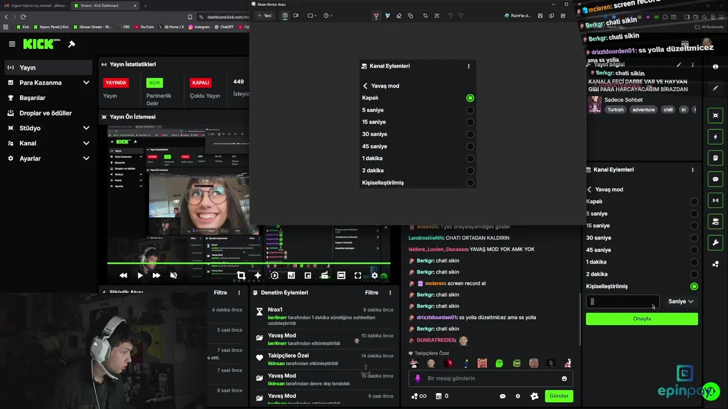Viewport: 728px width, 409px height.
Task: Select 1 dakika in the right Yavaş mod panel
Action: click(694, 262)
